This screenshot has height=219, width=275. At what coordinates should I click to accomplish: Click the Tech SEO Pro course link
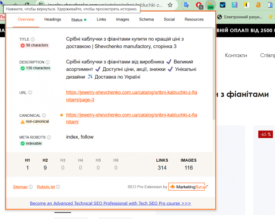tap(110, 203)
